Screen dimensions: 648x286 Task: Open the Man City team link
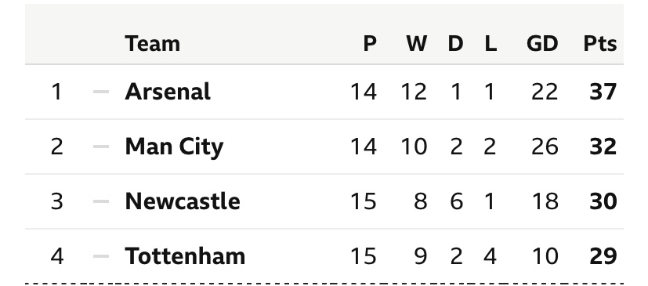click(x=174, y=147)
